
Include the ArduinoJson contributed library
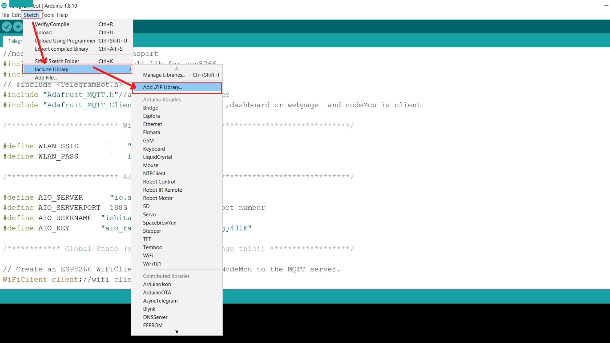(157, 284)
